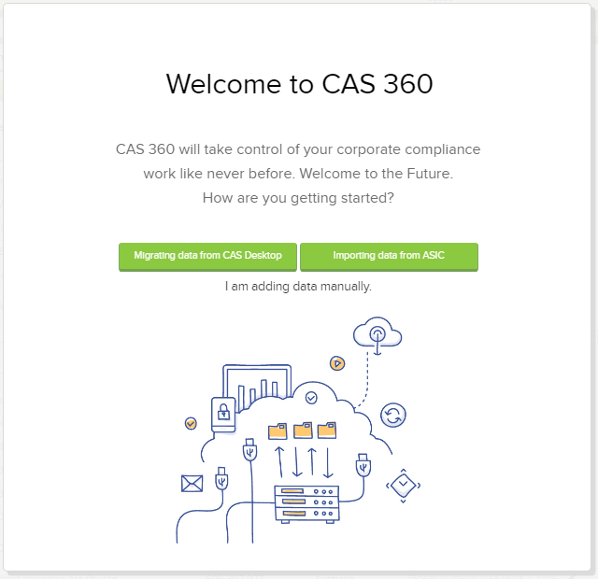Click Migrating data from CAS Desktop button

[207, 257]
